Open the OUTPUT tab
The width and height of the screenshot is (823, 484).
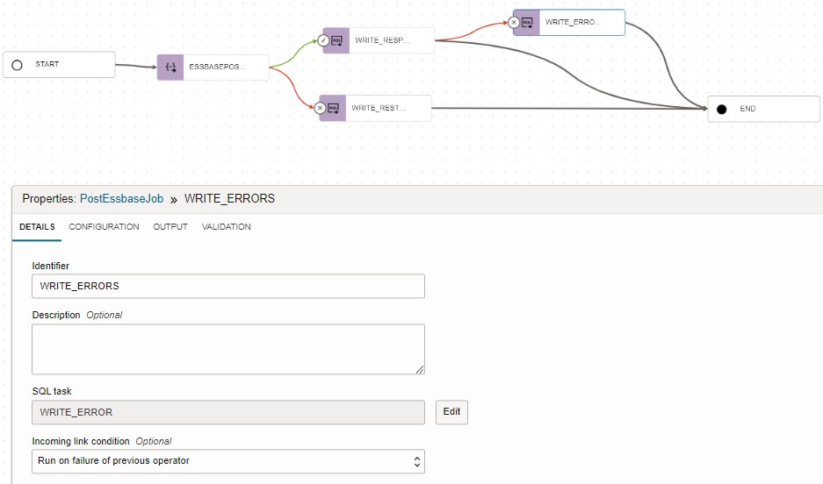pos(170,227)
